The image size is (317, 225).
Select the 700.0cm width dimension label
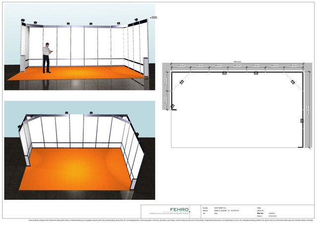238,63
